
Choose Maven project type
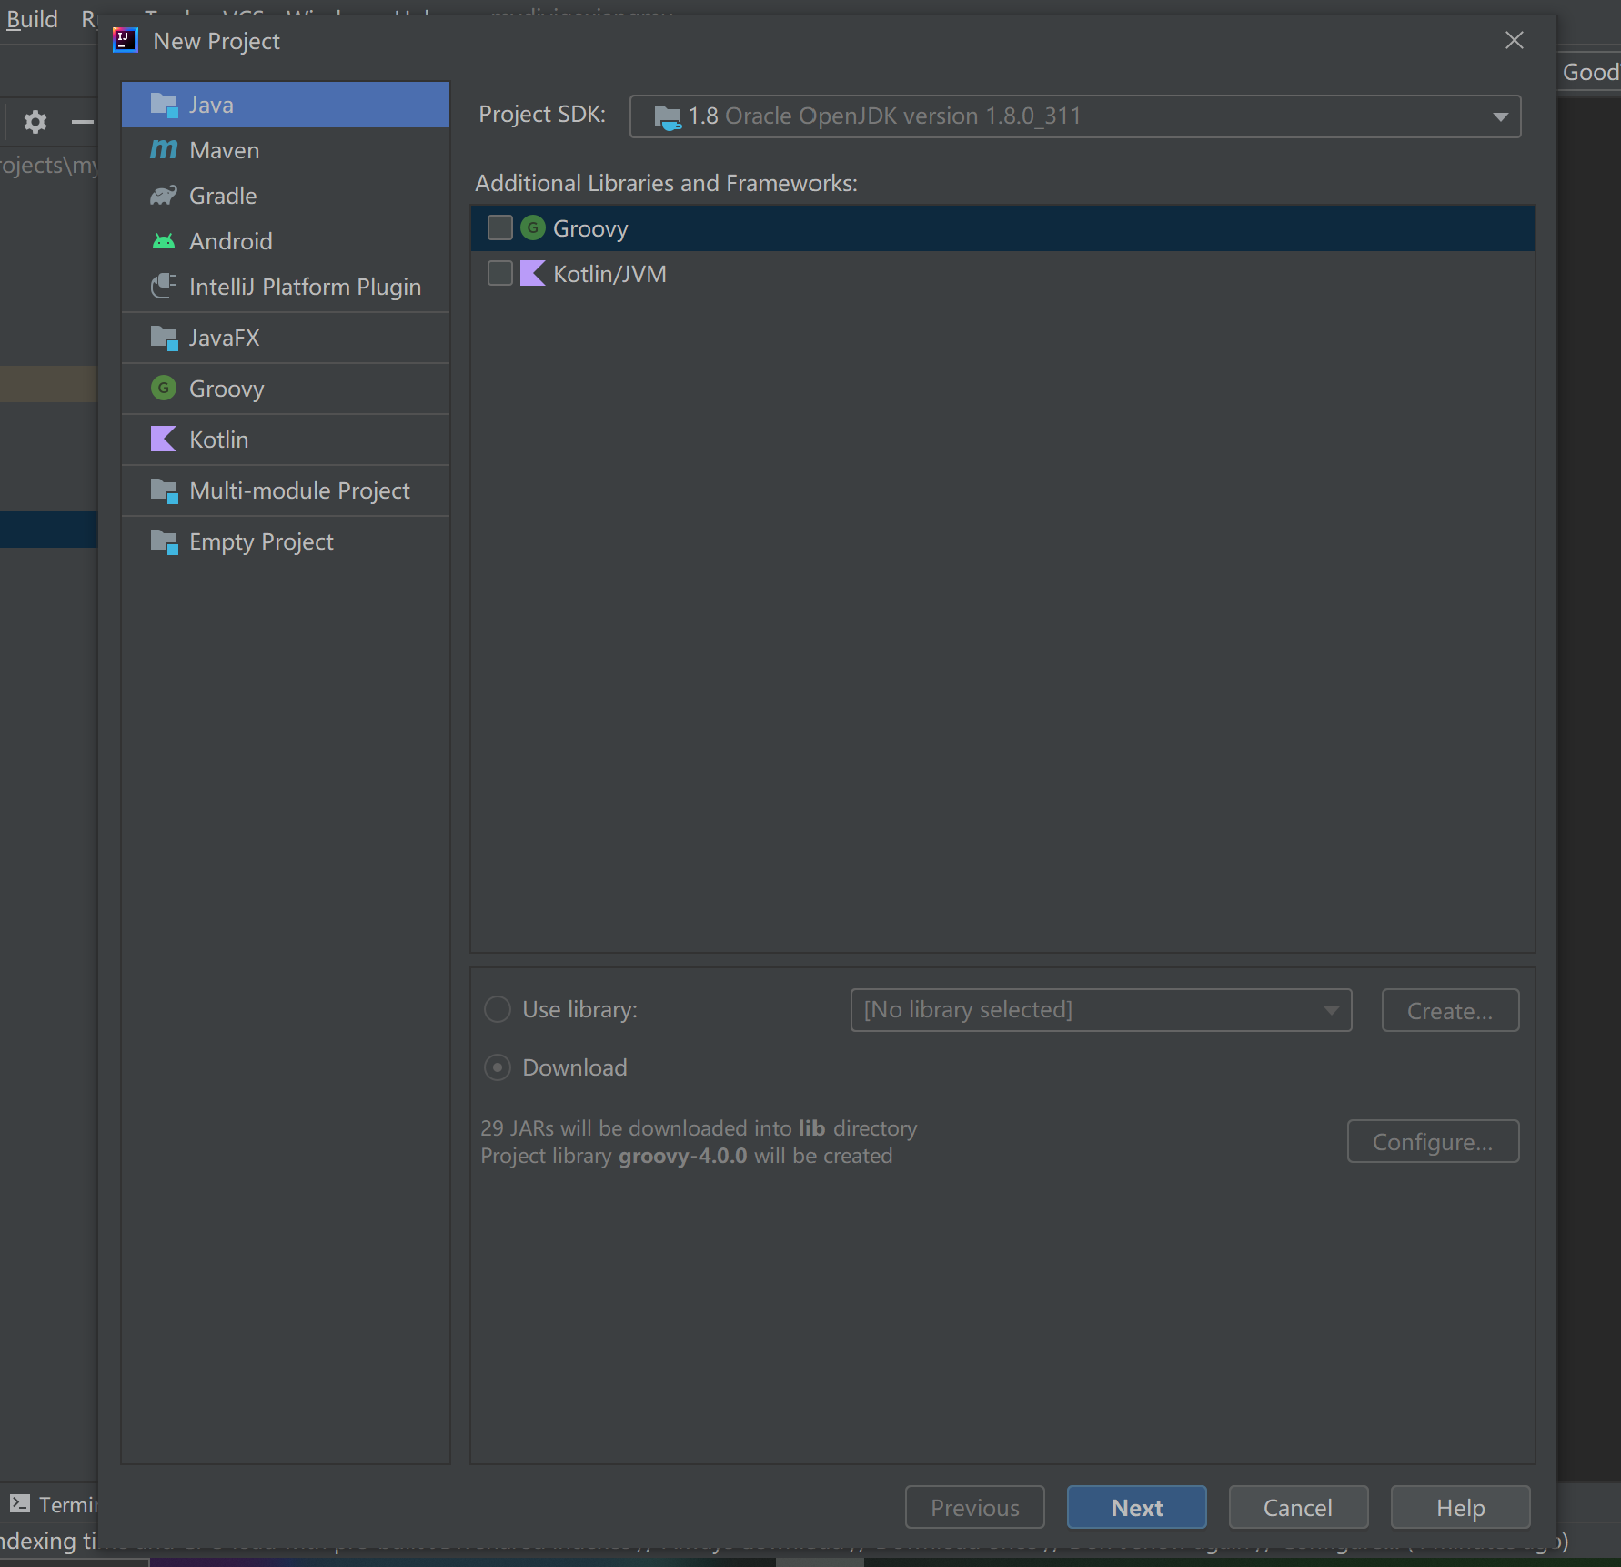pos(286,150)
